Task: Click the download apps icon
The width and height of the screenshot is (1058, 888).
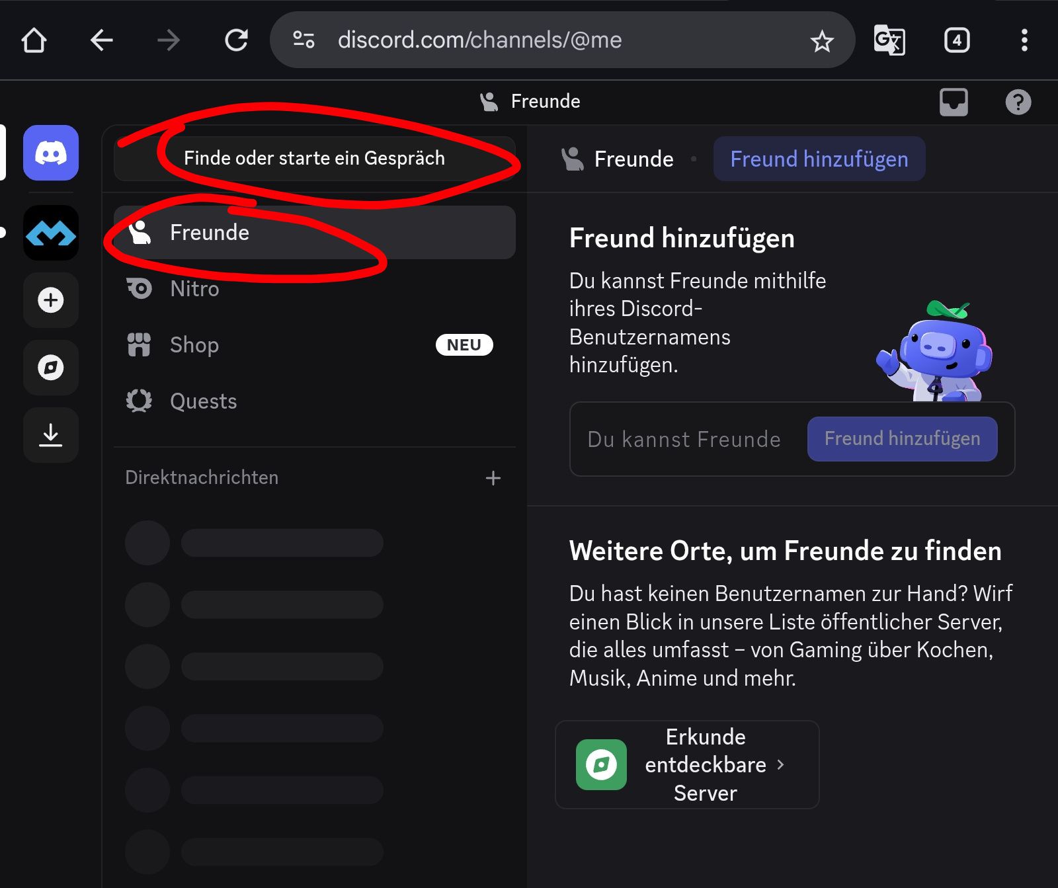Action: click(51, 435)
